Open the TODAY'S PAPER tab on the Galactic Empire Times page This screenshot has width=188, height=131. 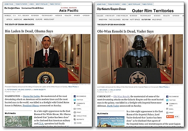pyautogui.click(x=114, y=4)
